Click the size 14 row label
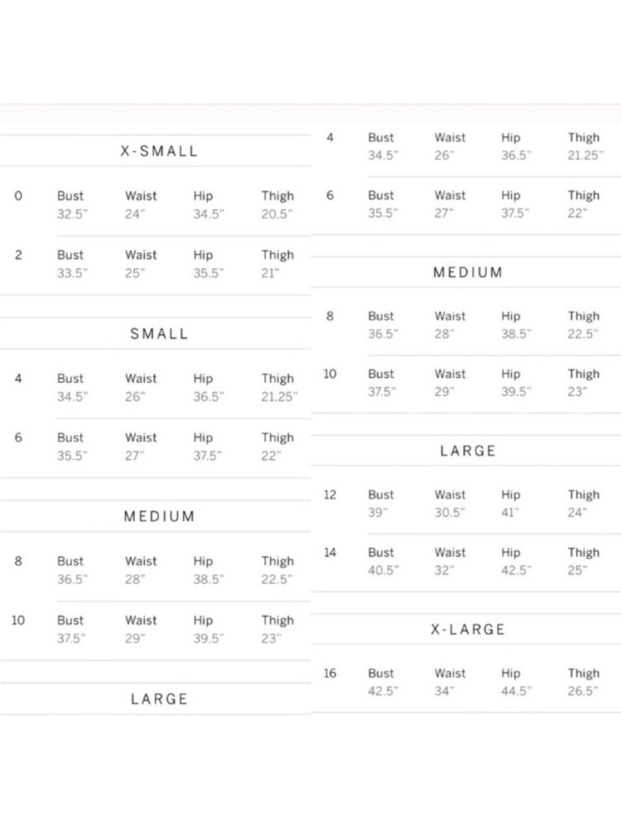621x828 pixels. click(330, 552)
